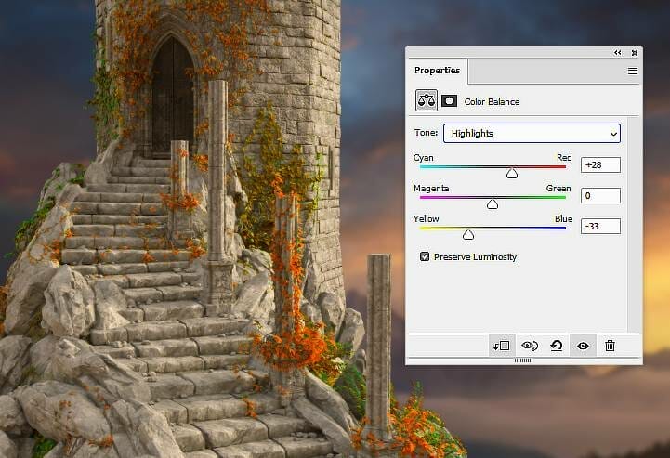Open the Properties panel hamburger menu
This screenshot has width=670, height=458.
click(633, 71)
